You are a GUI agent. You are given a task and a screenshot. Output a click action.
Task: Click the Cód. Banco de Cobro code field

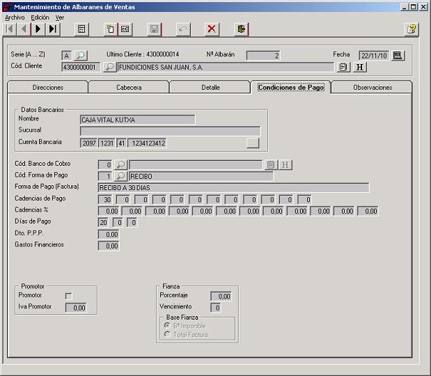click(x=105, y=165)
